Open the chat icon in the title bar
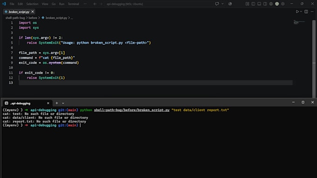This screenshot has width=317, height=178. tap(217, 4)
